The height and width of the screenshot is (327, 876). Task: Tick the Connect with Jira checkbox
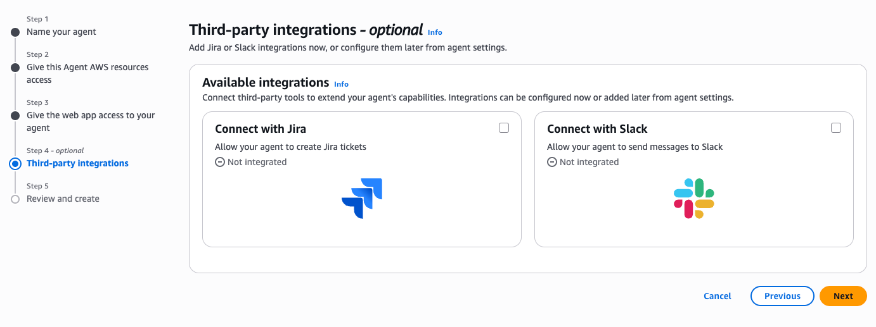[x=504, y=128]
